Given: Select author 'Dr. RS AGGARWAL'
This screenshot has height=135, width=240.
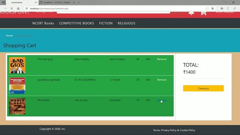Looking at the screenshot, I should coord(85,80).
